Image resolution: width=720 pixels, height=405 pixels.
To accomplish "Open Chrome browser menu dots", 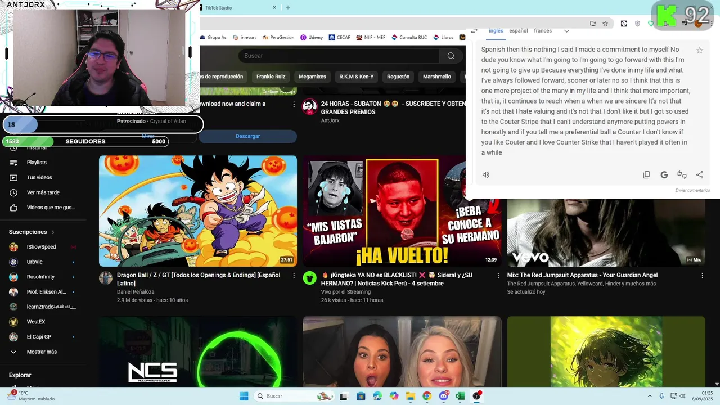I will point(713,24).
